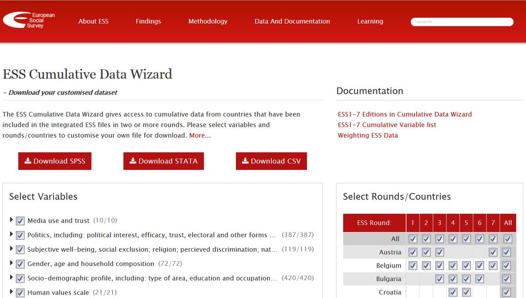Toggle All row checkbox for round 5
The width and height of the screenshot is (526, 298).
[466, 239]
